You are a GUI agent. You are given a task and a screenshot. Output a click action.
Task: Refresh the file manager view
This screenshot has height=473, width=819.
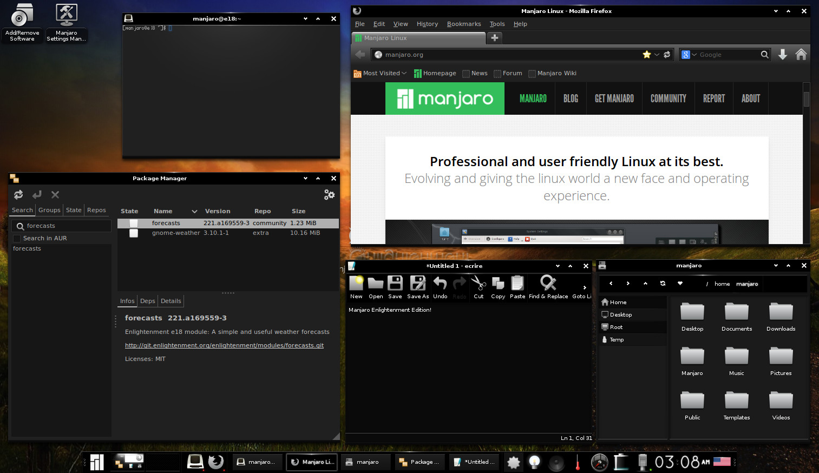point(663,284)
